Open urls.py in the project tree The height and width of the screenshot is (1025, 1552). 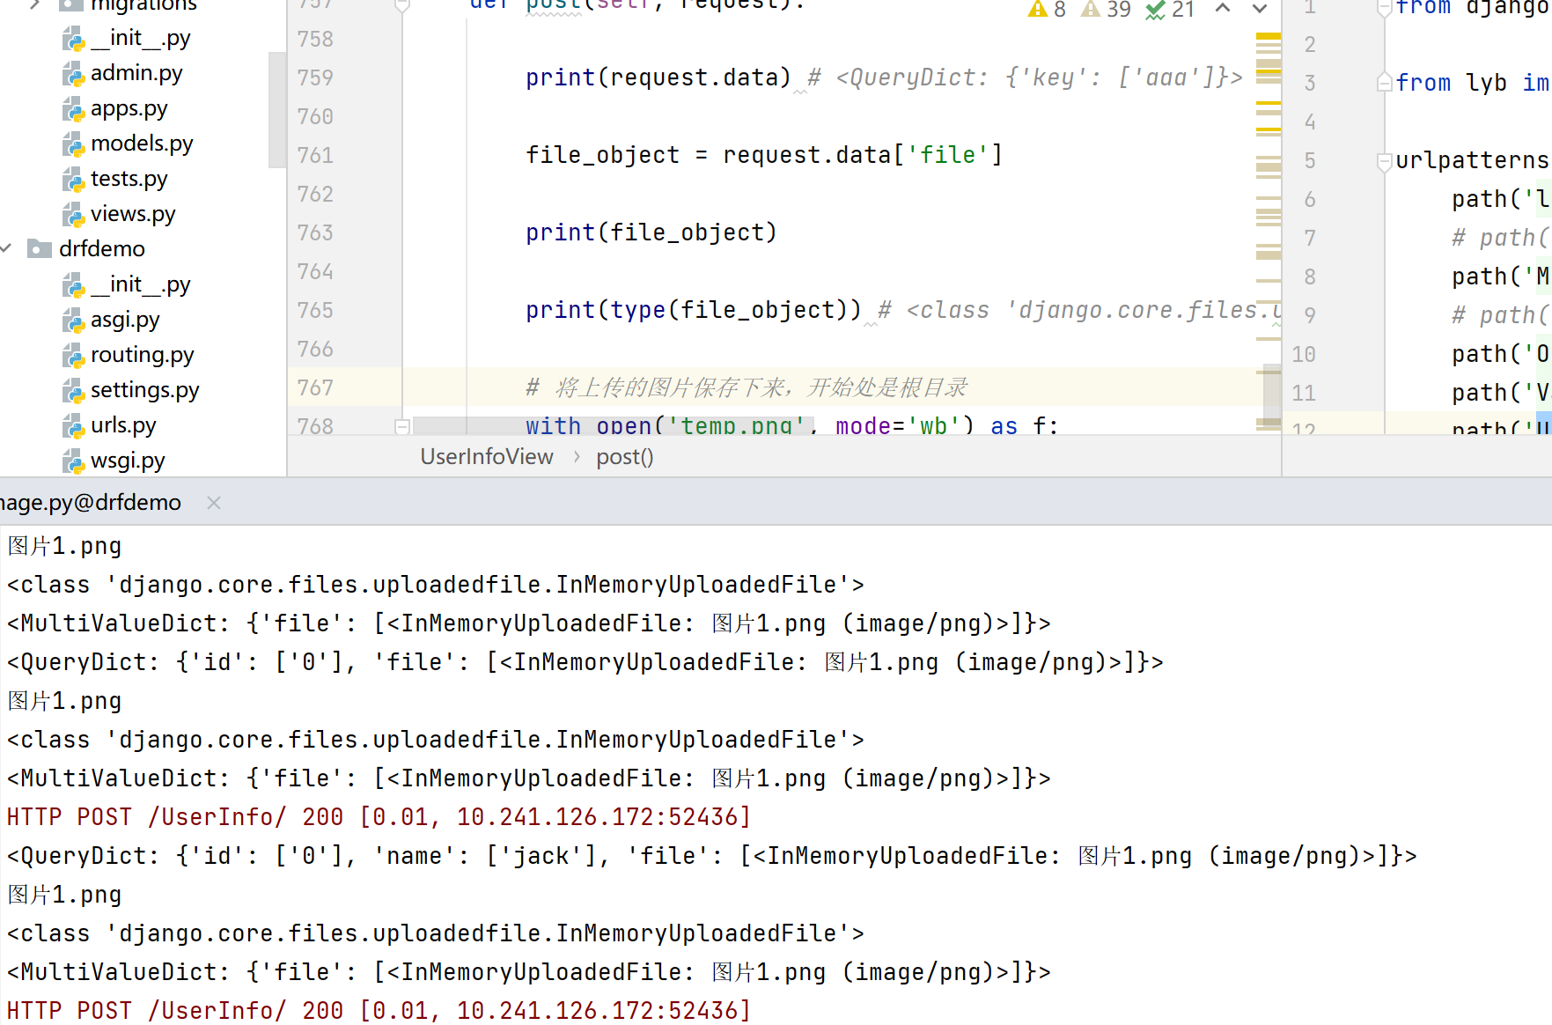pos(123,425)
